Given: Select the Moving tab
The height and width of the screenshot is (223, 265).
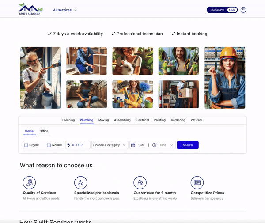Looking at the screenshot, I should pos(104,120).
